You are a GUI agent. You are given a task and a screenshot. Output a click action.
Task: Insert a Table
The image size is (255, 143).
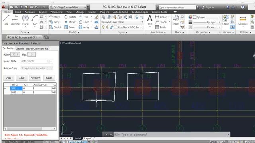[x=161, y=27]
